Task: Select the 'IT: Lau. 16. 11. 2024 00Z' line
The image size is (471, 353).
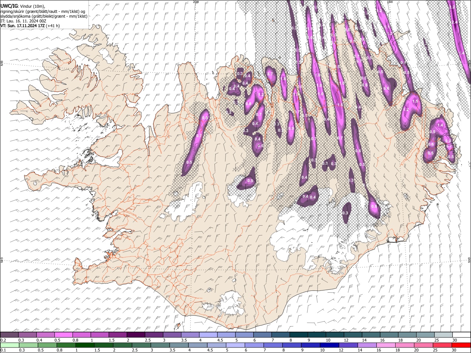Action: [24, 21]
